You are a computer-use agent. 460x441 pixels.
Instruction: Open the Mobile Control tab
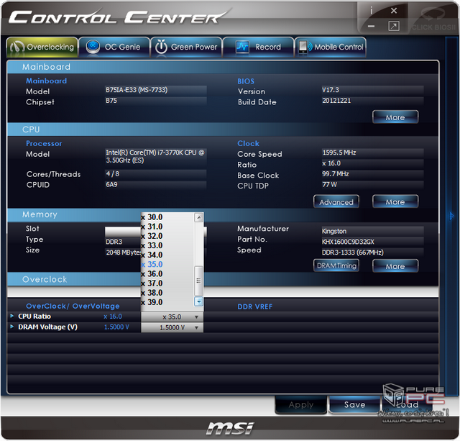[331, 47]
